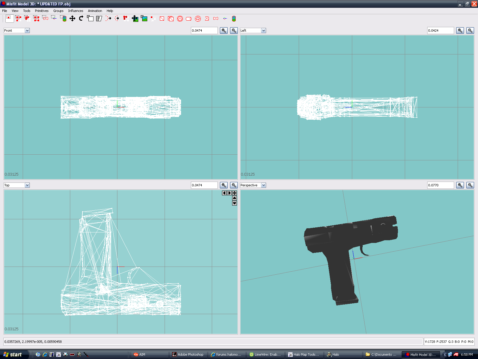Choose the Create Polygon tool
This screenshot has width=478, height=359.
207,19
